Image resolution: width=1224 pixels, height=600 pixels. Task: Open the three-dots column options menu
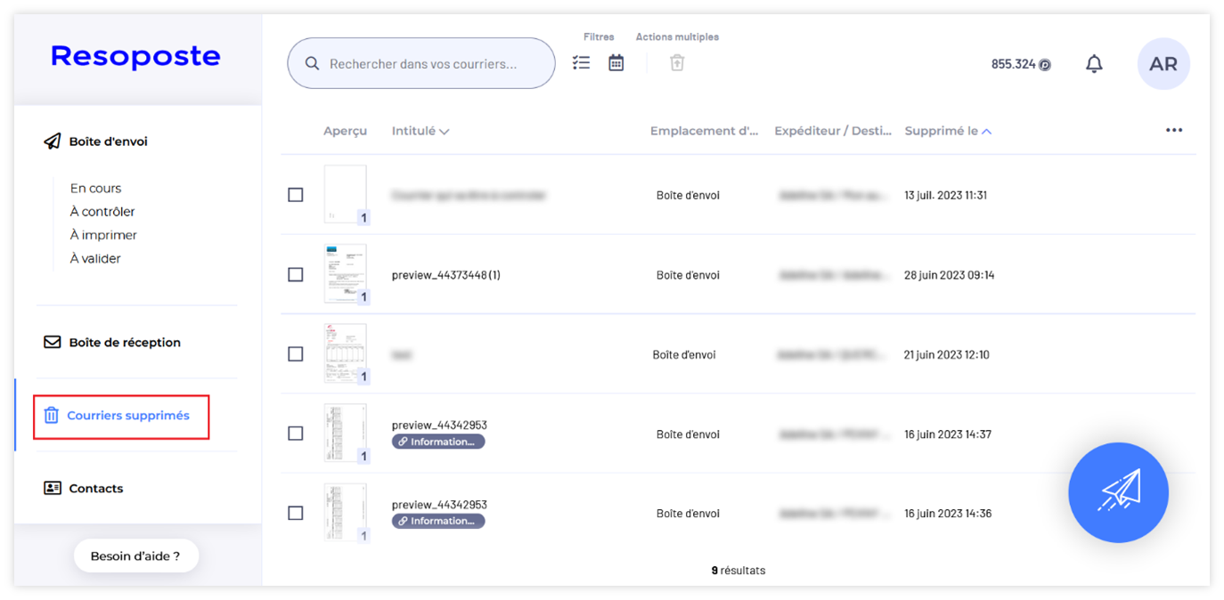[1173, 131]
